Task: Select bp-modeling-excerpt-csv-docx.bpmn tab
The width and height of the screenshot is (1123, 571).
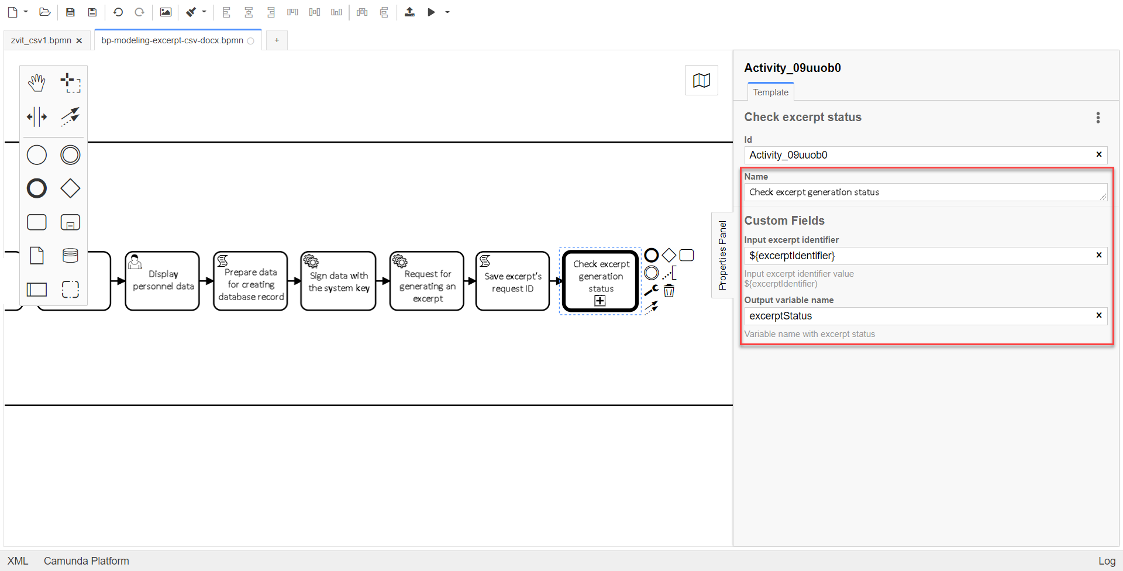Action: (173, 40)
